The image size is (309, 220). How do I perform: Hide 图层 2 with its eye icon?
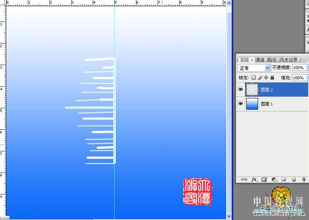241,90
